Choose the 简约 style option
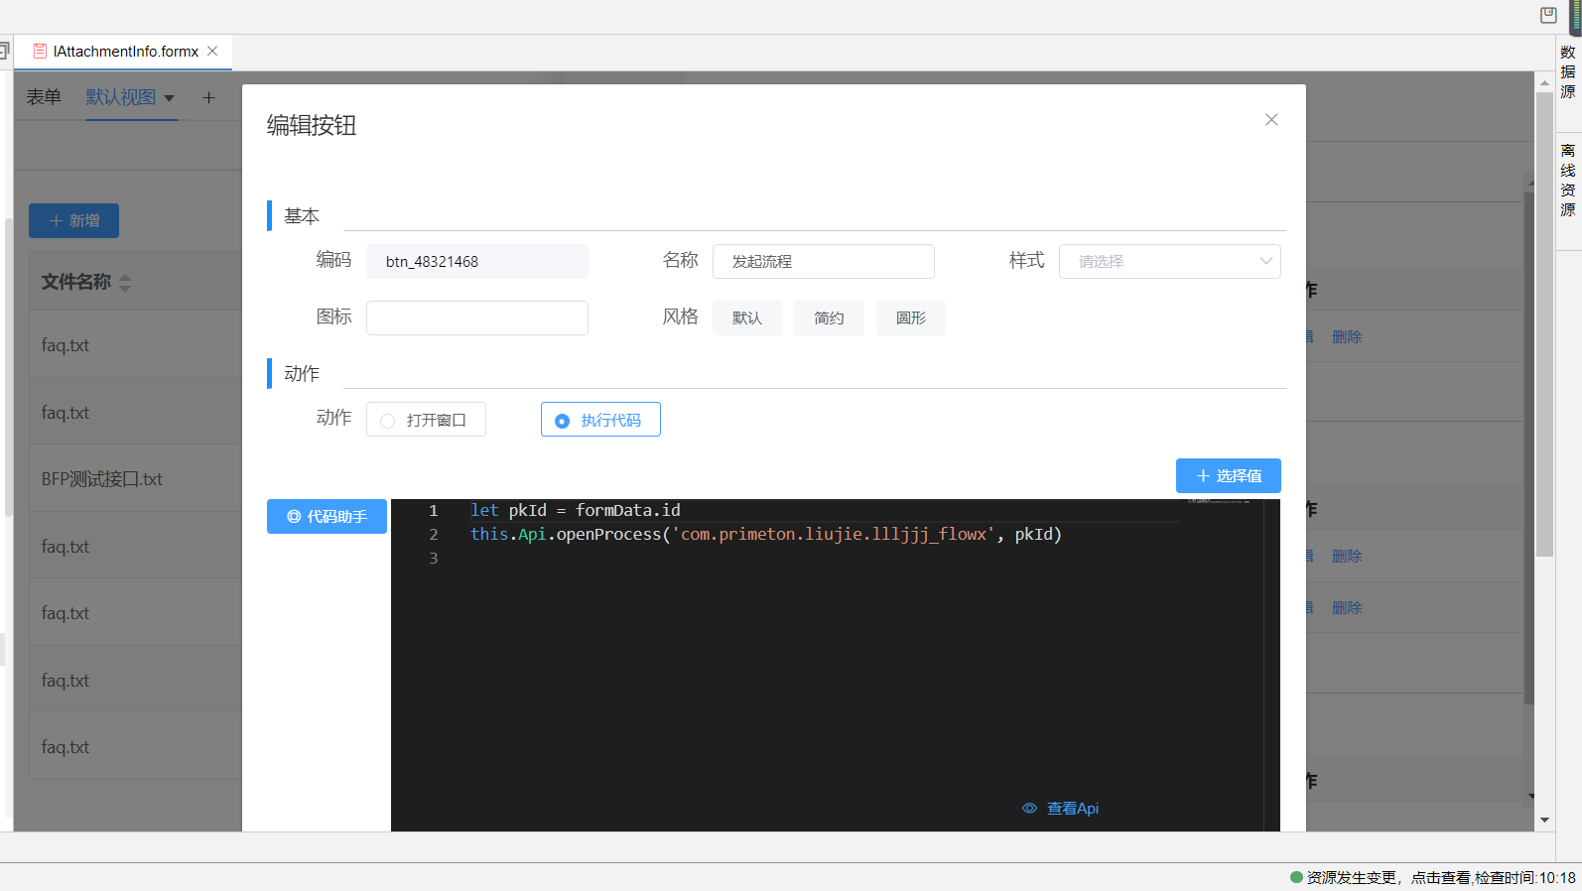 point(828,318)
